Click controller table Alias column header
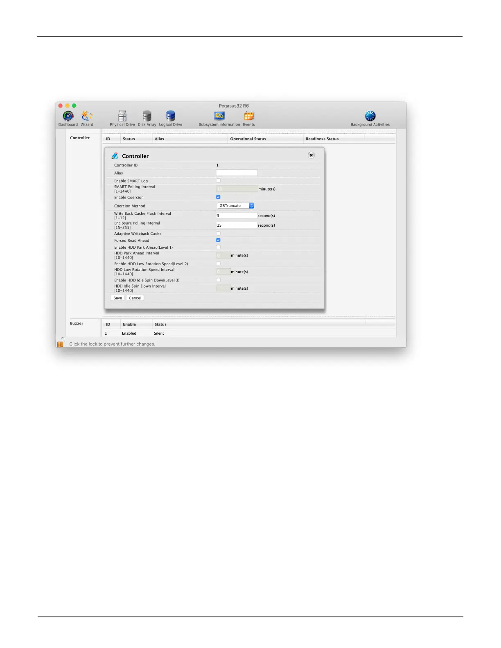Image resolution: width=501 pixels, height=648 pixels. click(x=159, y=139)
